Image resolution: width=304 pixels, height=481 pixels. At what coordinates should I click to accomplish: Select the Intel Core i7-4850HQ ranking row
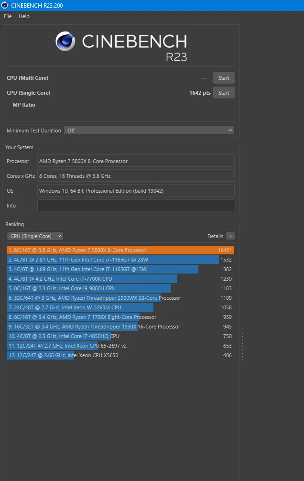[x=120, y=336]
